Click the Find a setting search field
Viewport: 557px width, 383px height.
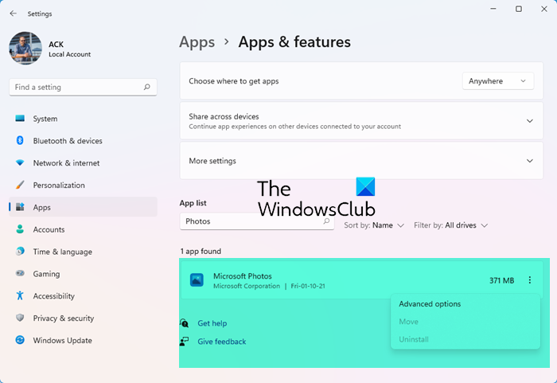click(x=83, y=87)
